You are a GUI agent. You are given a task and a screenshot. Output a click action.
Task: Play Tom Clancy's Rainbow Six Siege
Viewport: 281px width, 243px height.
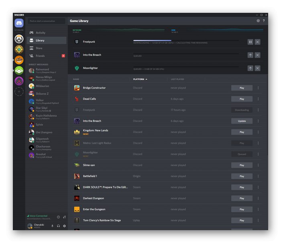(x=242, y=221)
